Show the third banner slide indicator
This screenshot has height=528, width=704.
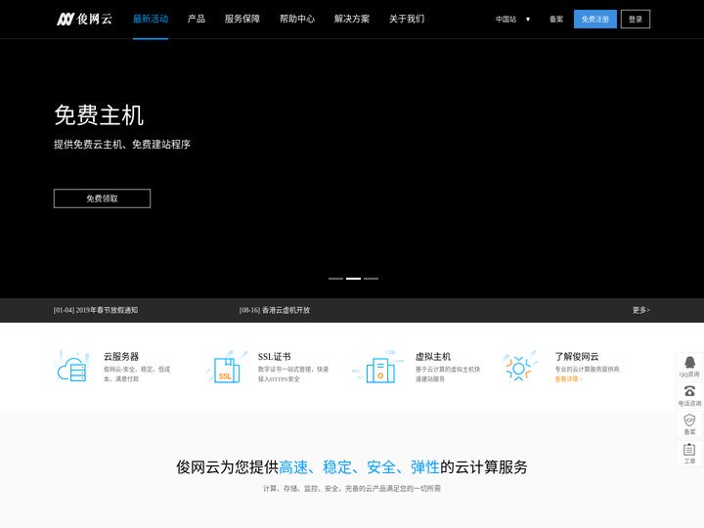[371, 279]
